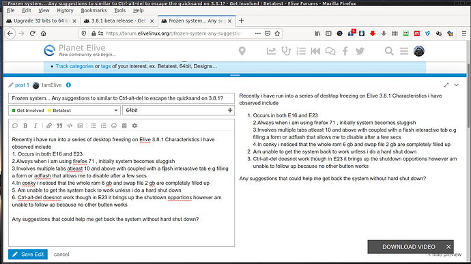This screenshot has width=471, height=264.
Task: Insert date with calendar icon
Action: (124, 126)
